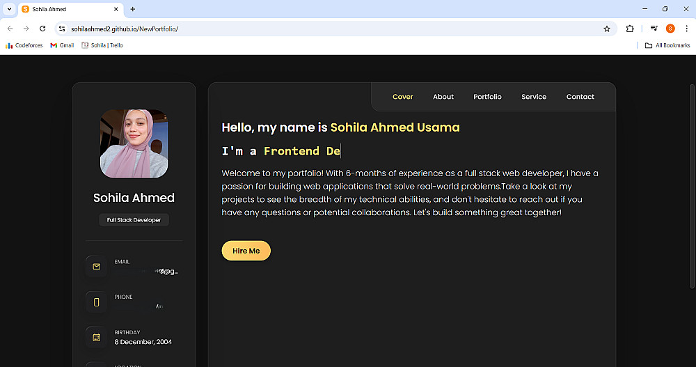Switch to the About section
The height and width of the screenshot is (367, 696).
point(443,97)
